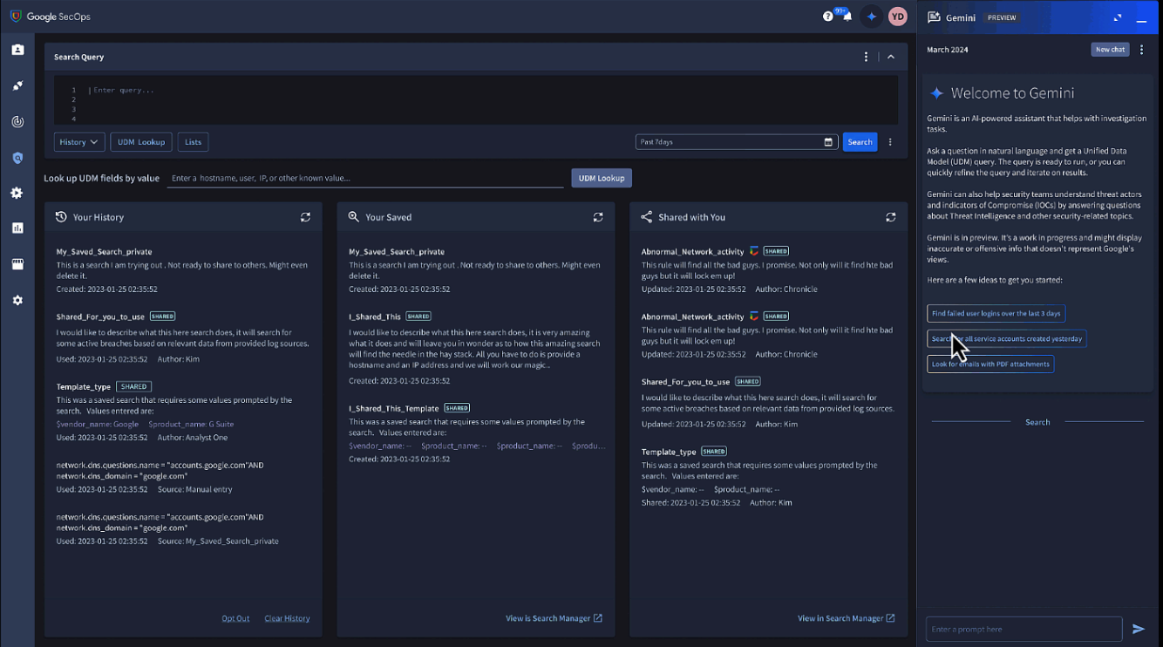This screenshot has height=647, width=1163.
Task: Open View in Search Manager from Your Saved
Action: click(x=554, y=617)
